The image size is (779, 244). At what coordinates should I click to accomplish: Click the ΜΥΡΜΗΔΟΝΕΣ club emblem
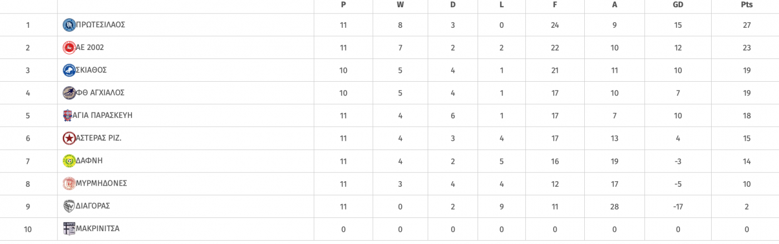point(69,183)
